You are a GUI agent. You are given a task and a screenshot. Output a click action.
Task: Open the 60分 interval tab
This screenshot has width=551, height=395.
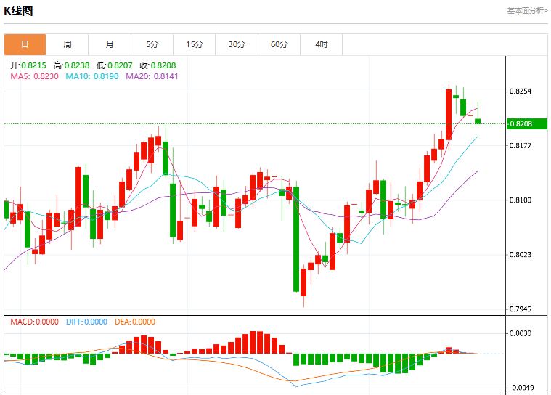[x=279, y=44]
